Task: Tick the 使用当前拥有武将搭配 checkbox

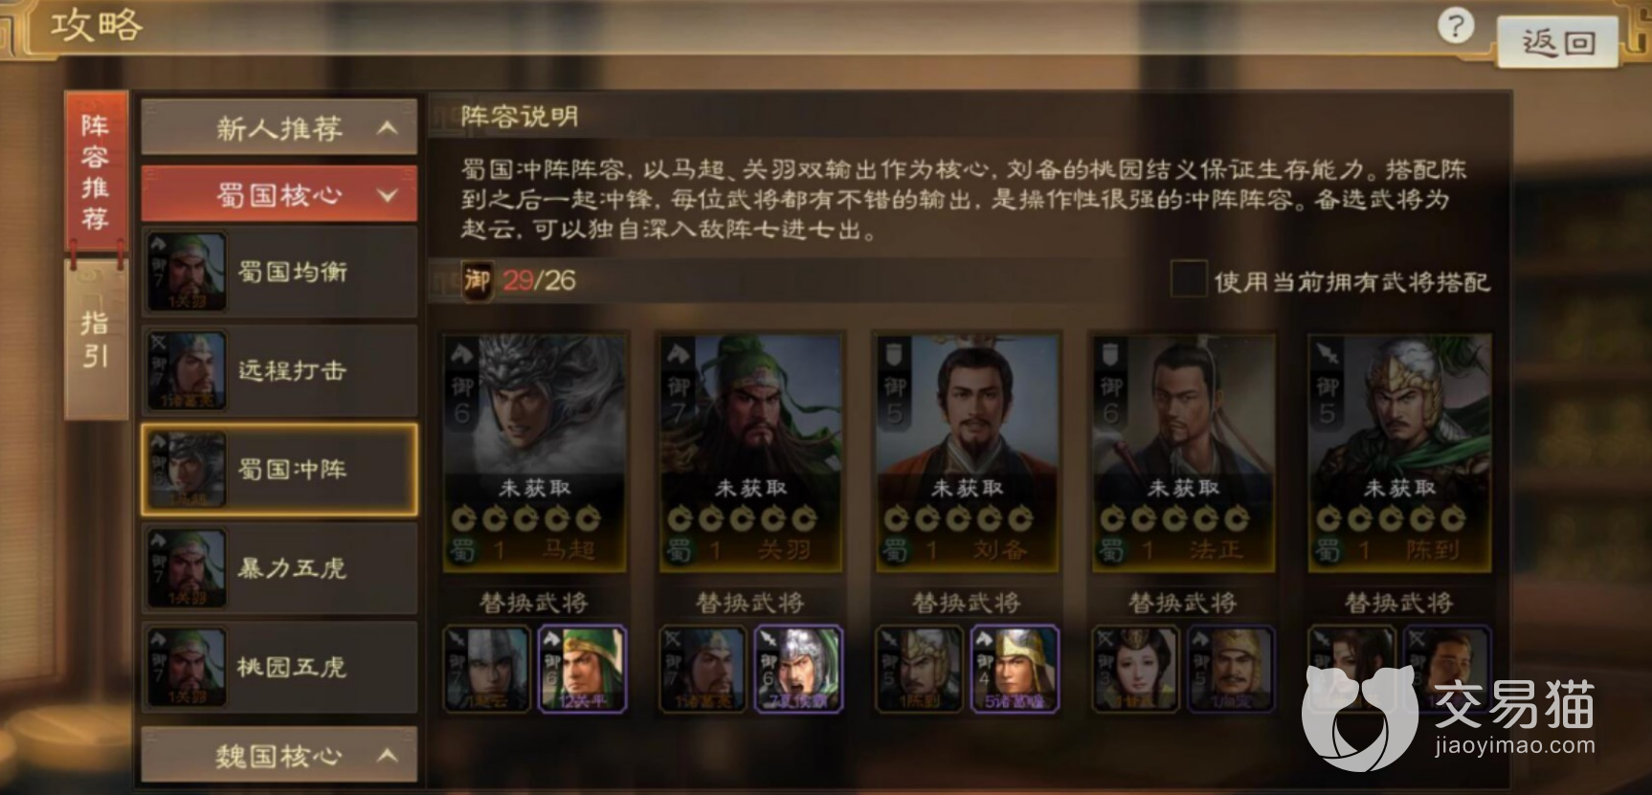Action: click(1188, 280)
